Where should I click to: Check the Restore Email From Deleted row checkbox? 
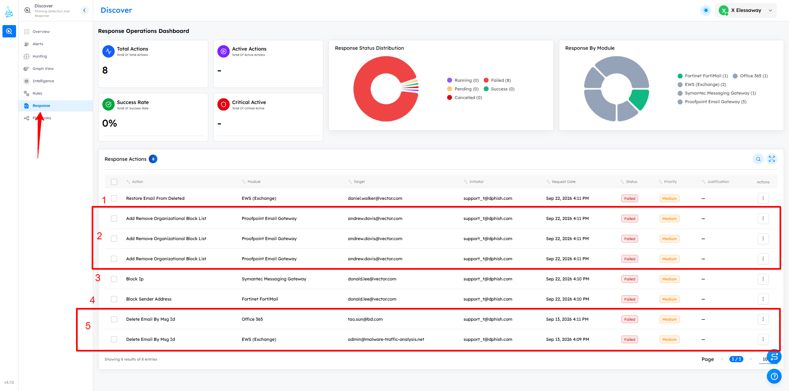click(x=114, y=198)
